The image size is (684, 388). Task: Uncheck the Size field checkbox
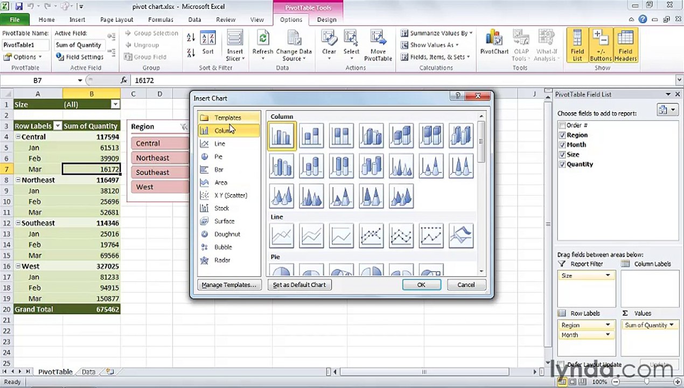point(562,155)
